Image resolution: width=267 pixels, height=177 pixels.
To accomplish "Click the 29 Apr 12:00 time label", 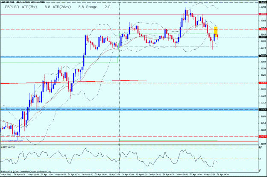I will point(47,174).
